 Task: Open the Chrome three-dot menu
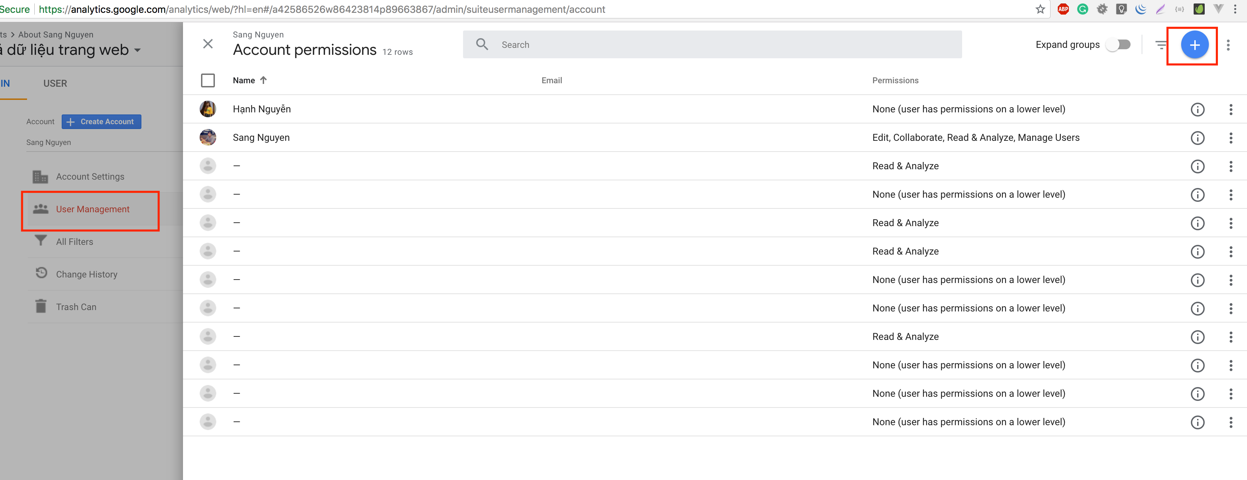coord(1235,9)
